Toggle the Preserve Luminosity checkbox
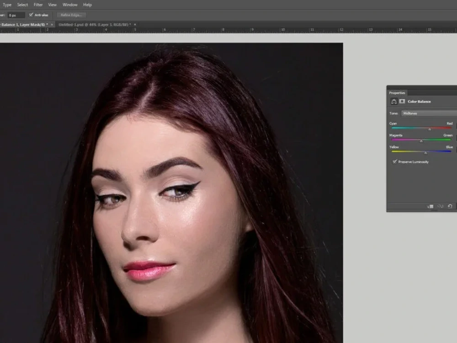Screen dimensions: 457x343 click(395, 161)
